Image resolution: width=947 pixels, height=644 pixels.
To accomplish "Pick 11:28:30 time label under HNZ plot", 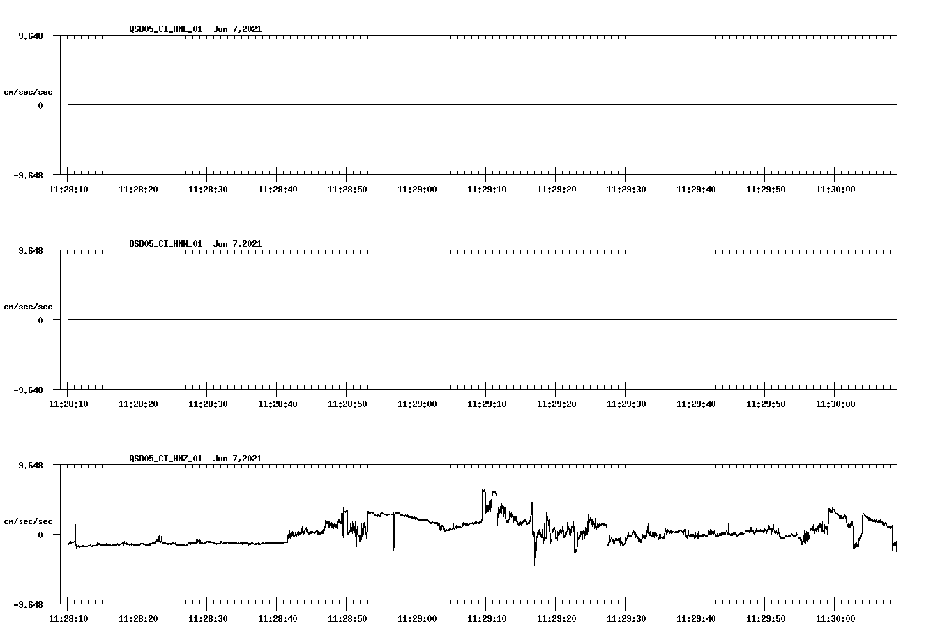I will (x=208, y=619).
